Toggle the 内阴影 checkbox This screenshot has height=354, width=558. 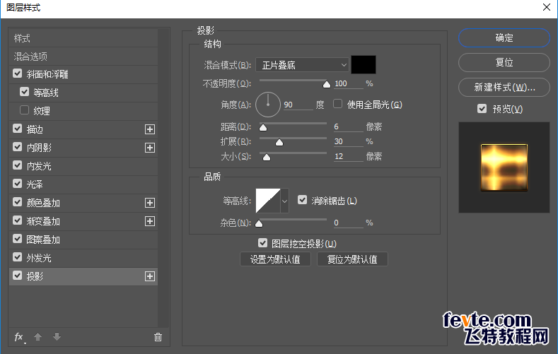click(x=18, y=147)
